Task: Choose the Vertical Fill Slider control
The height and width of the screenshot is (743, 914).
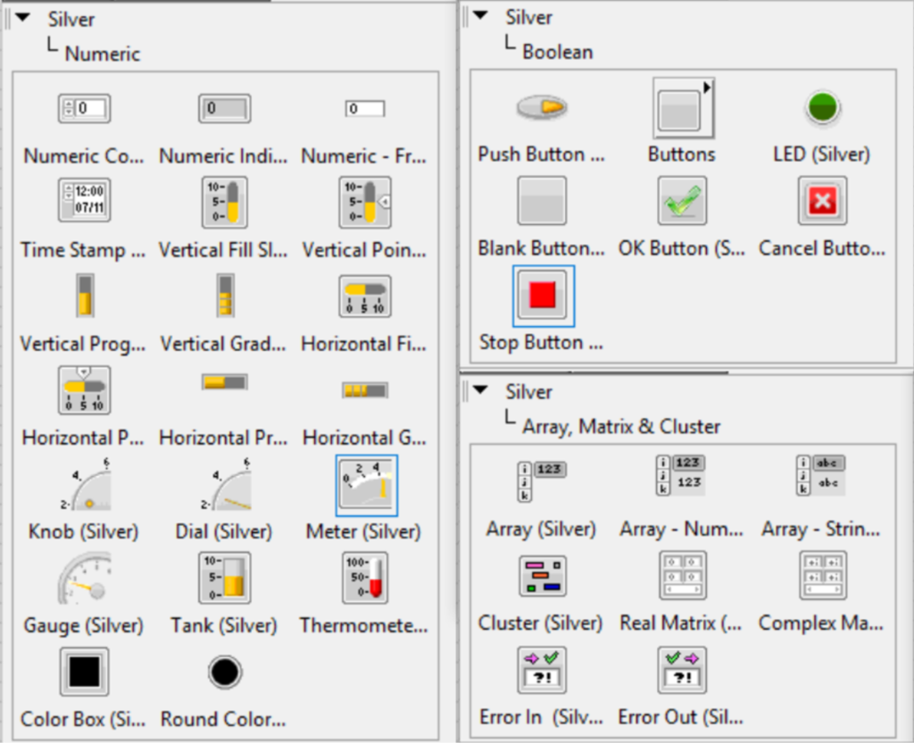Action: click(222, 201)
